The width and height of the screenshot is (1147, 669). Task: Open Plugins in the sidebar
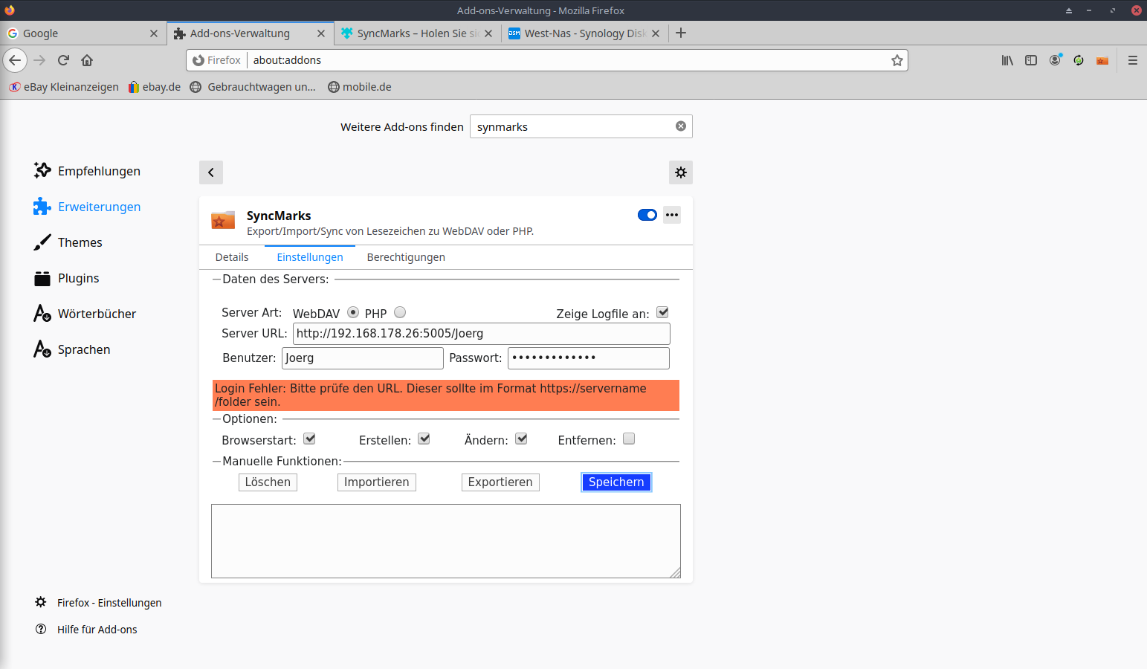(67, 278)
